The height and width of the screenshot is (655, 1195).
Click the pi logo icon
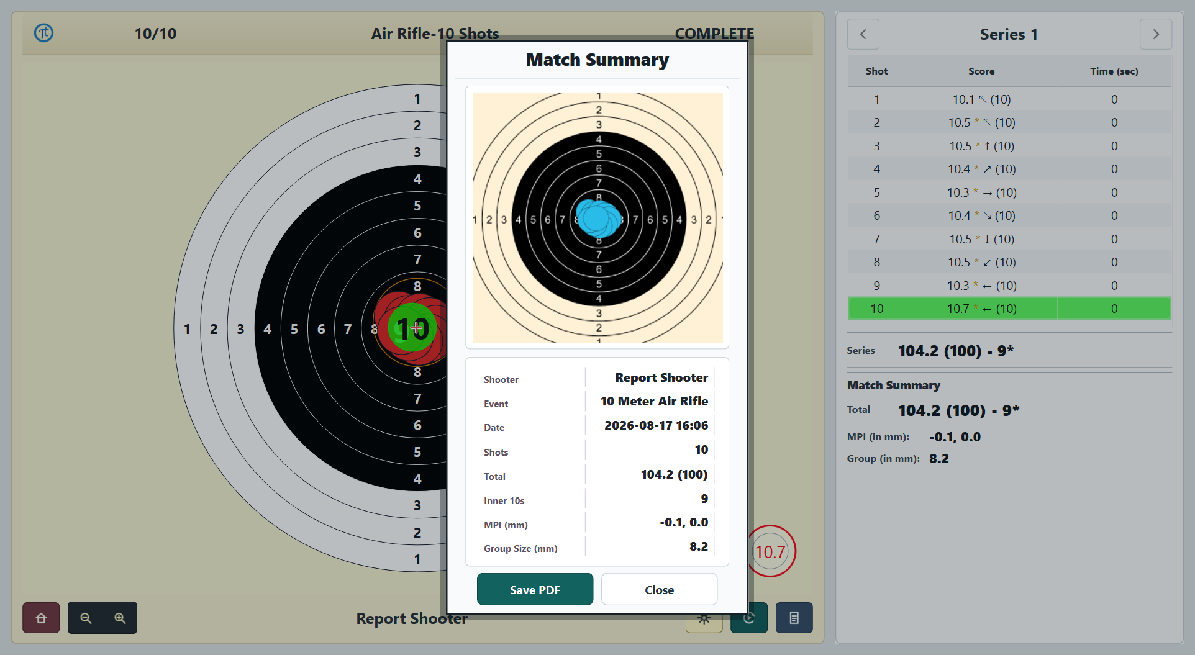point(43,33)
